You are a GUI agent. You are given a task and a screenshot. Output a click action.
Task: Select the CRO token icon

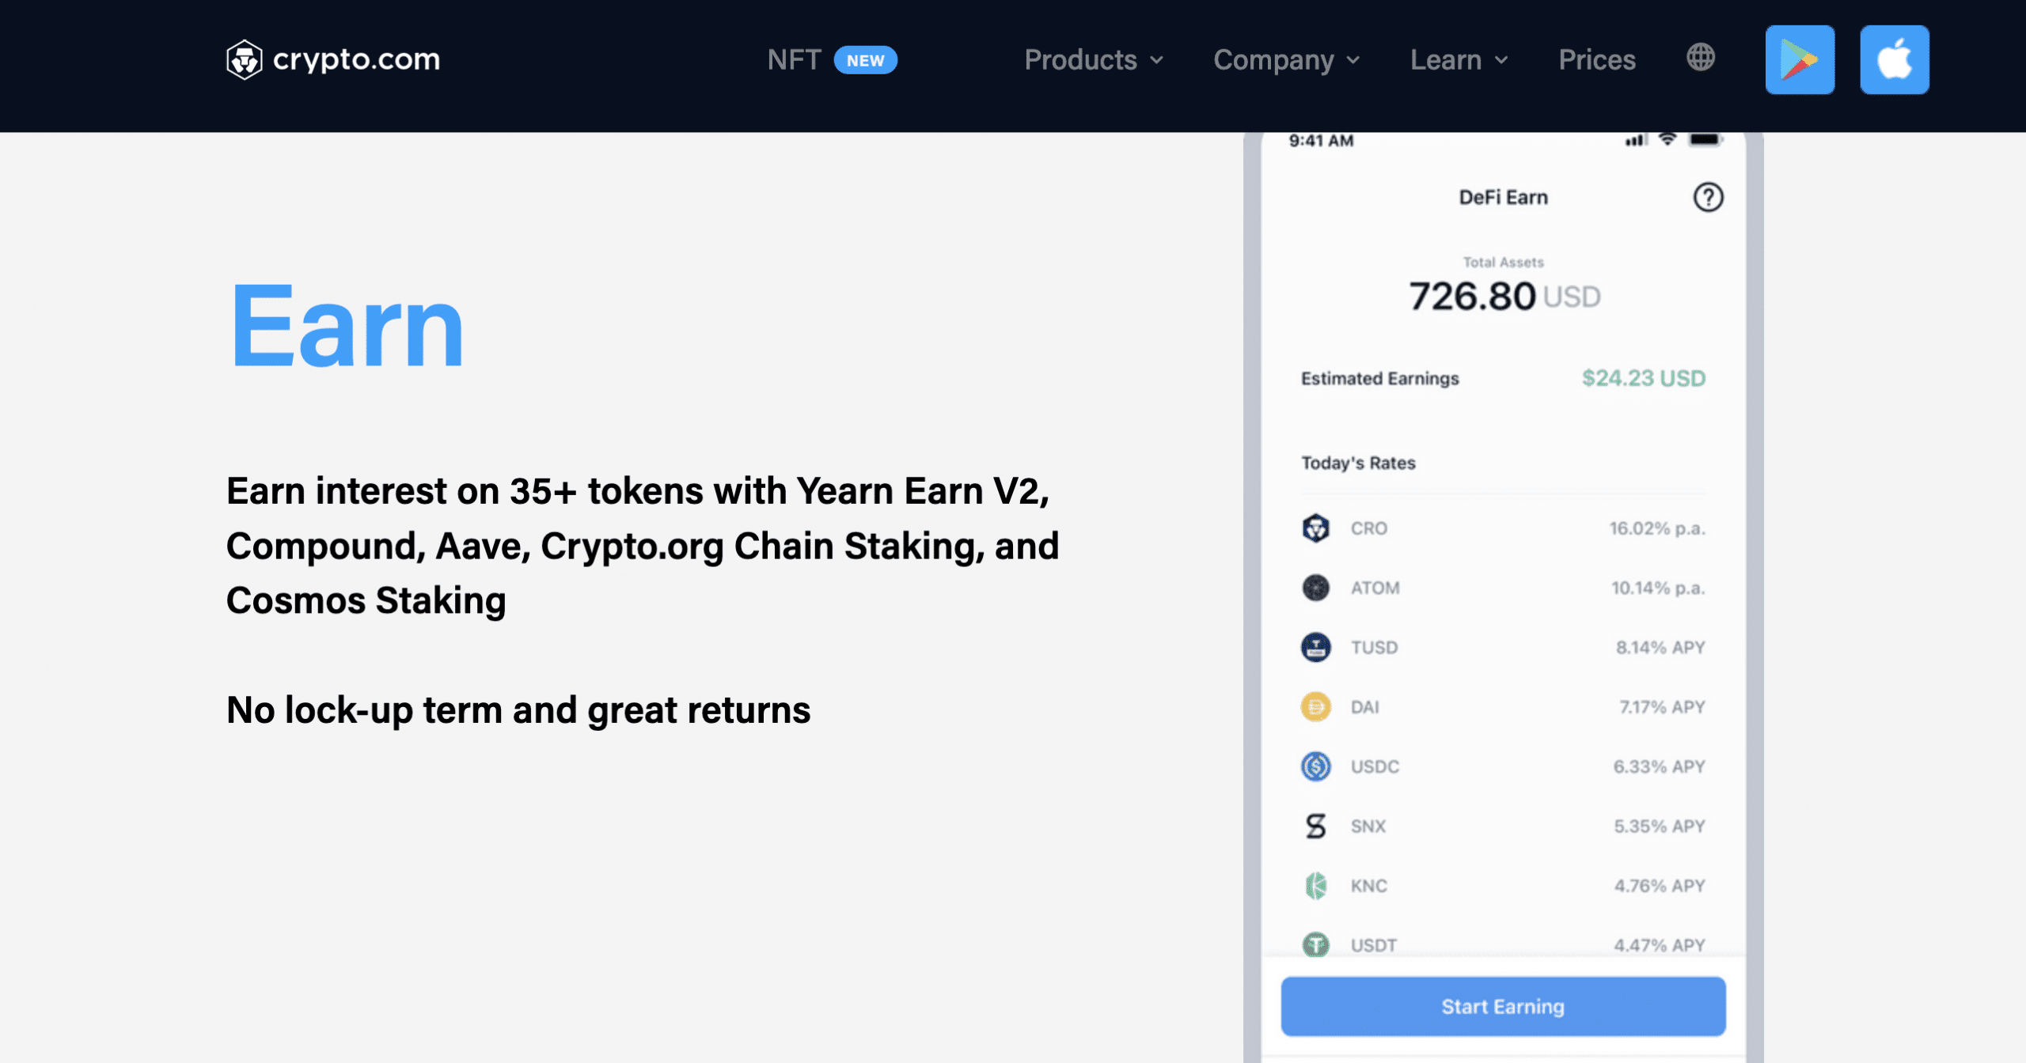(x=1315, y=528)
